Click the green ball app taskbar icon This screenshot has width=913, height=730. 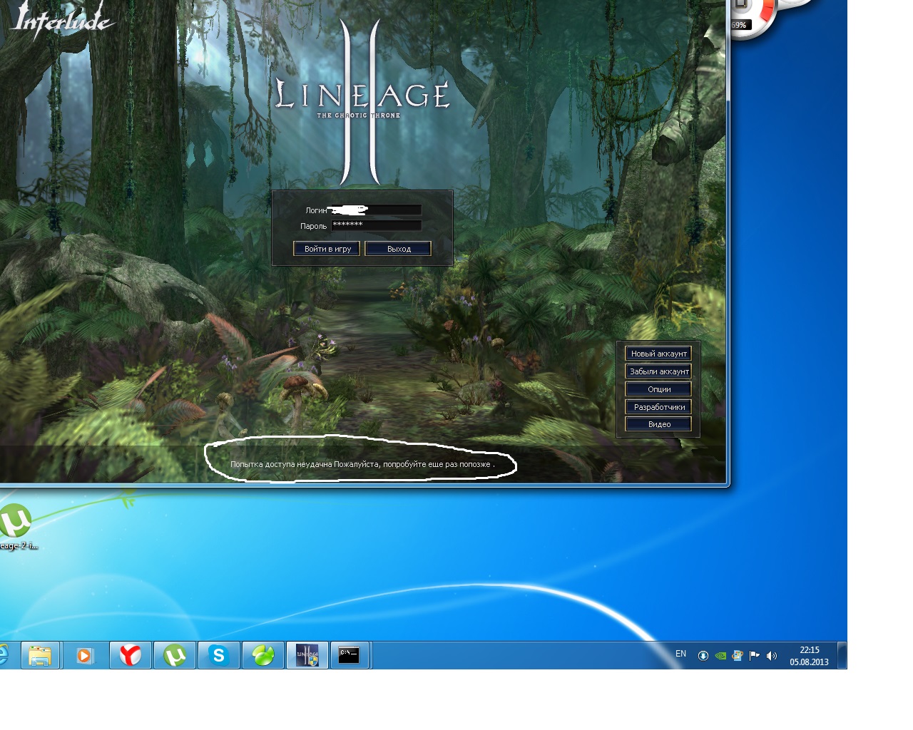click(x=263, y=655)
